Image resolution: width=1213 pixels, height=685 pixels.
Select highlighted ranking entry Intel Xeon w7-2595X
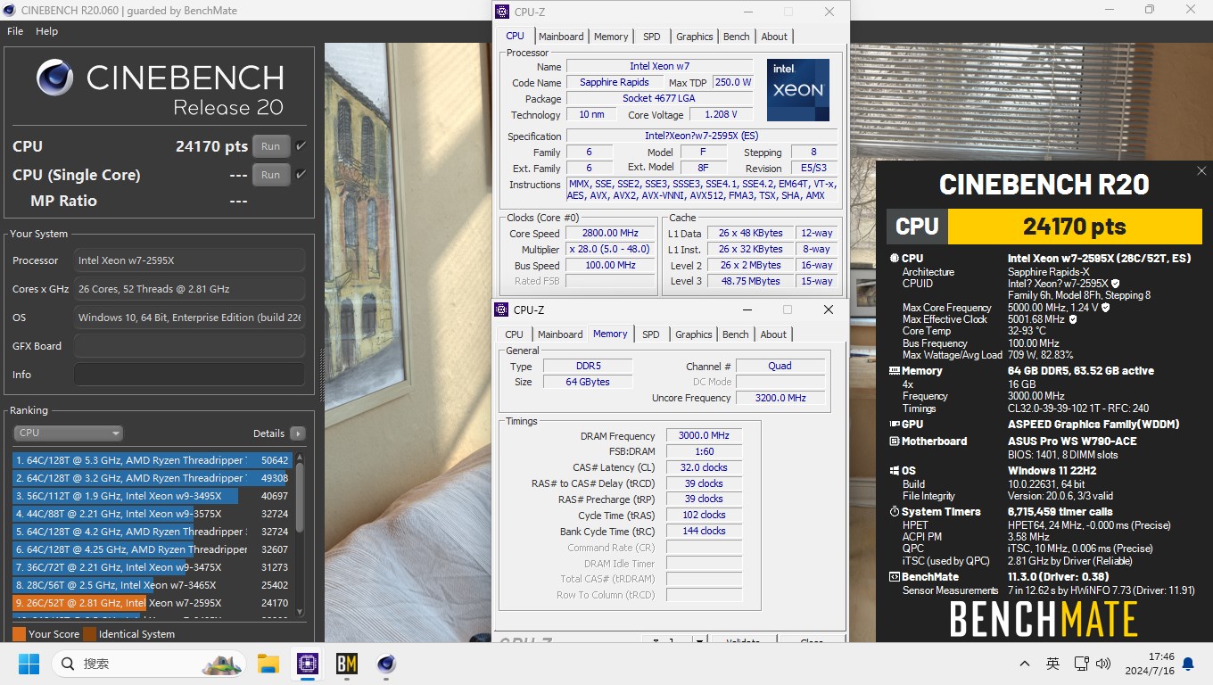pyautogui.click(x=153, y=603)
